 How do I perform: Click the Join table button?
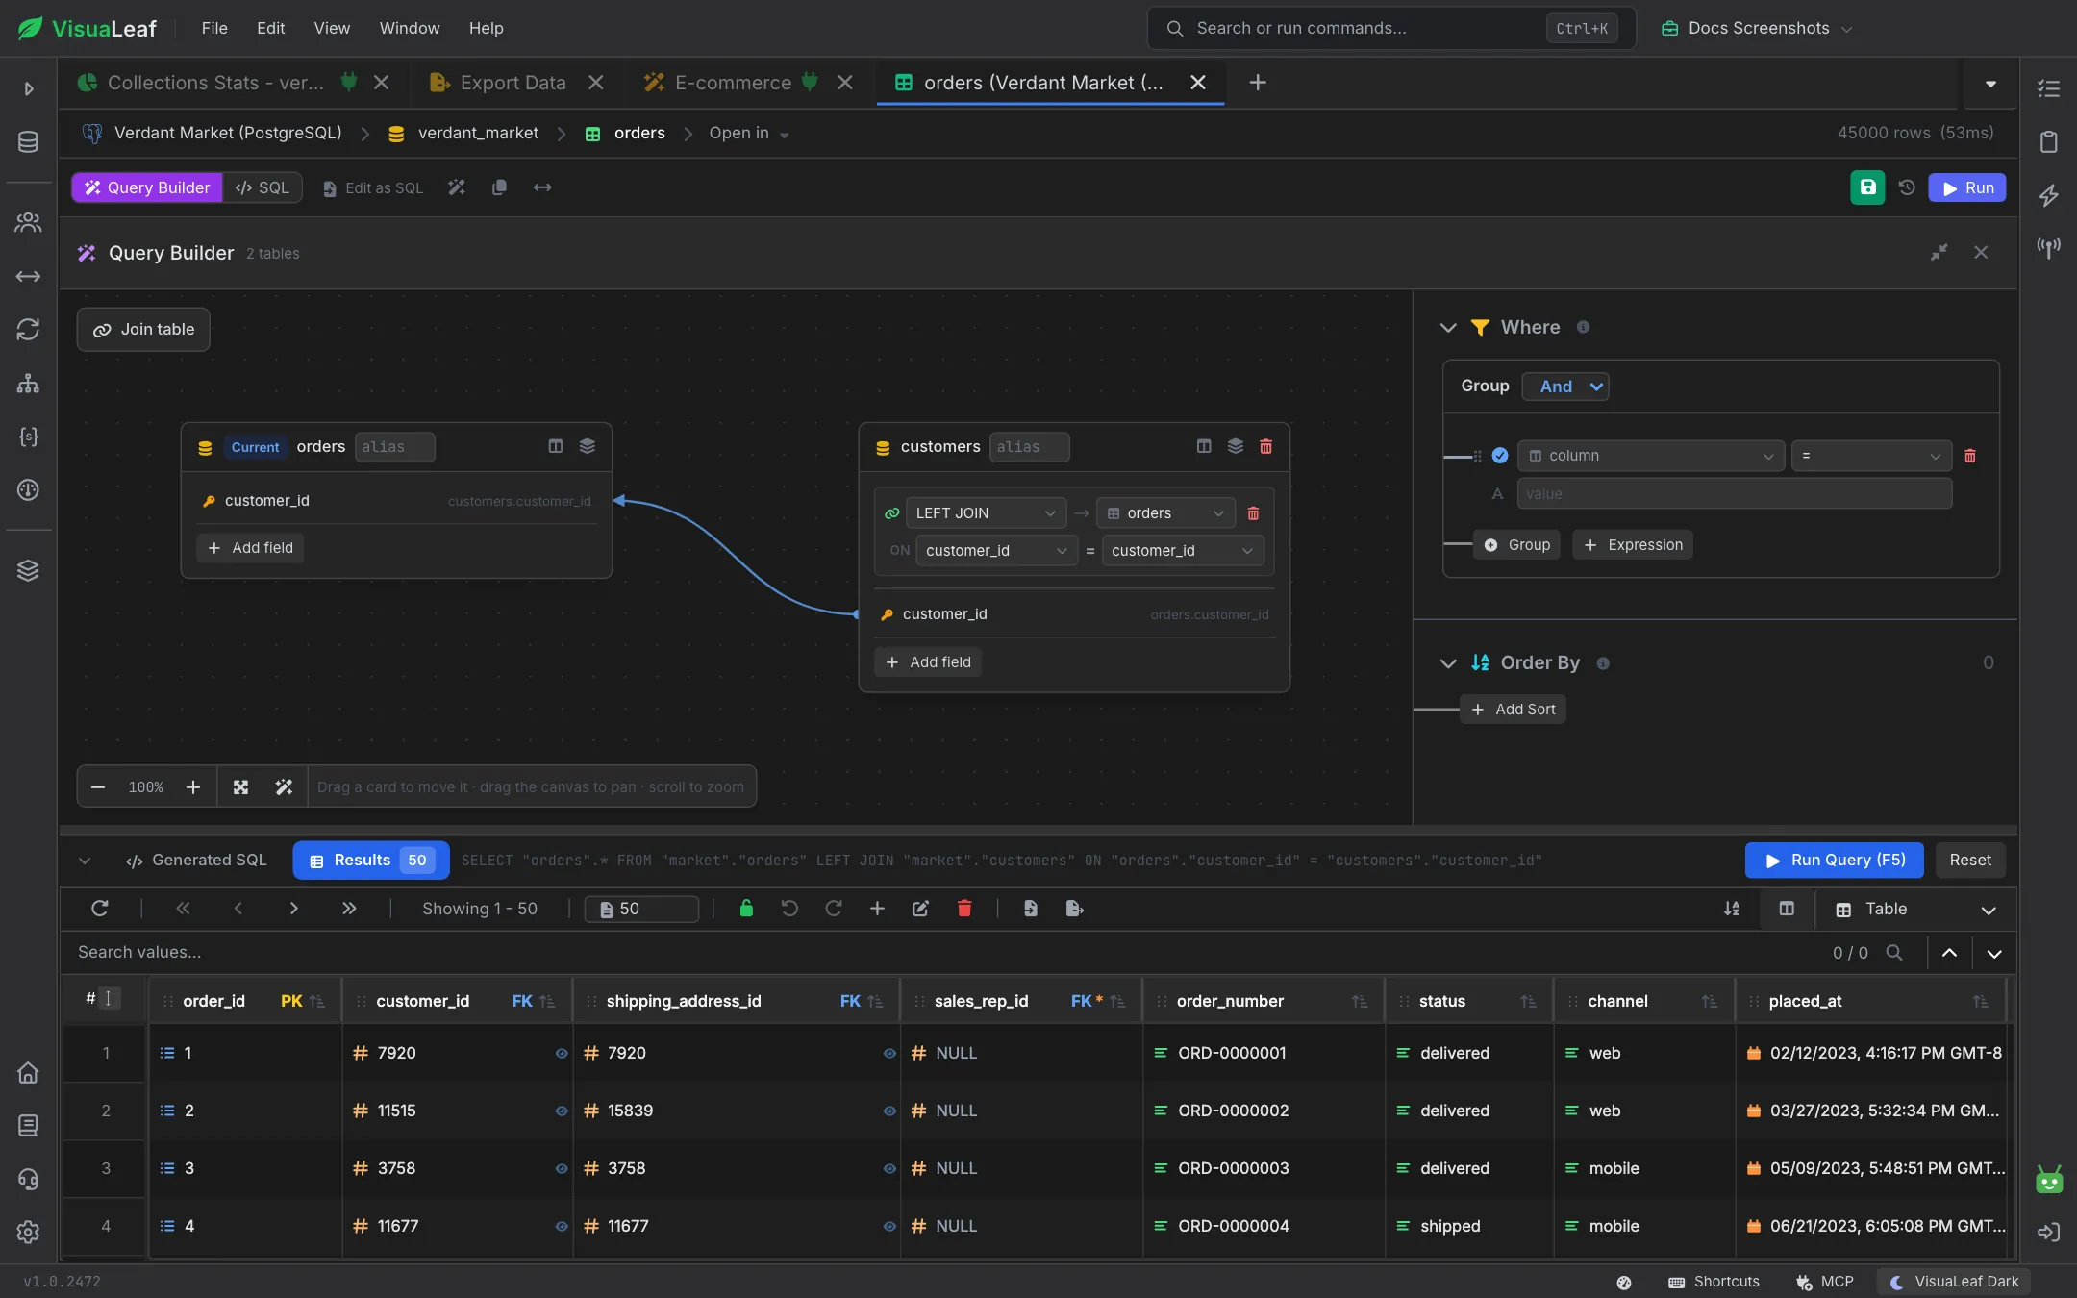tap(143, 330)
